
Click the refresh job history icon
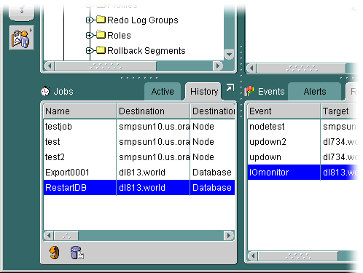pos(54,253)
